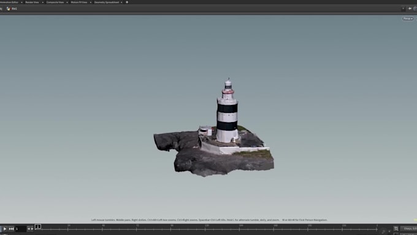Open the Composite View tab dropdown arrow
Screen dimensions: 417x235
[x=67, y=2]
